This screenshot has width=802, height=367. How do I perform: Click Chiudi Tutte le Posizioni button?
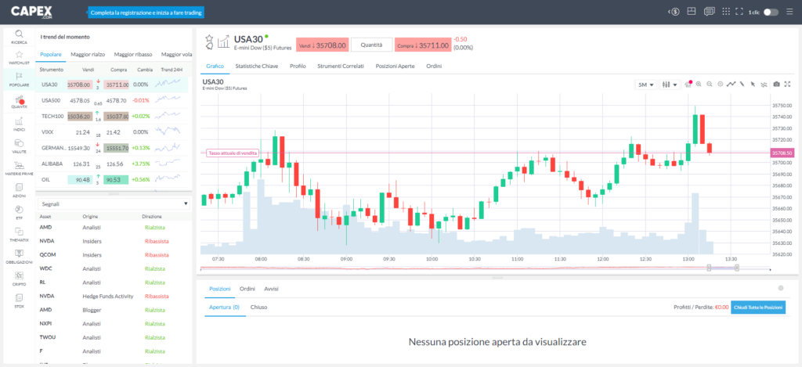click(758, 308)
